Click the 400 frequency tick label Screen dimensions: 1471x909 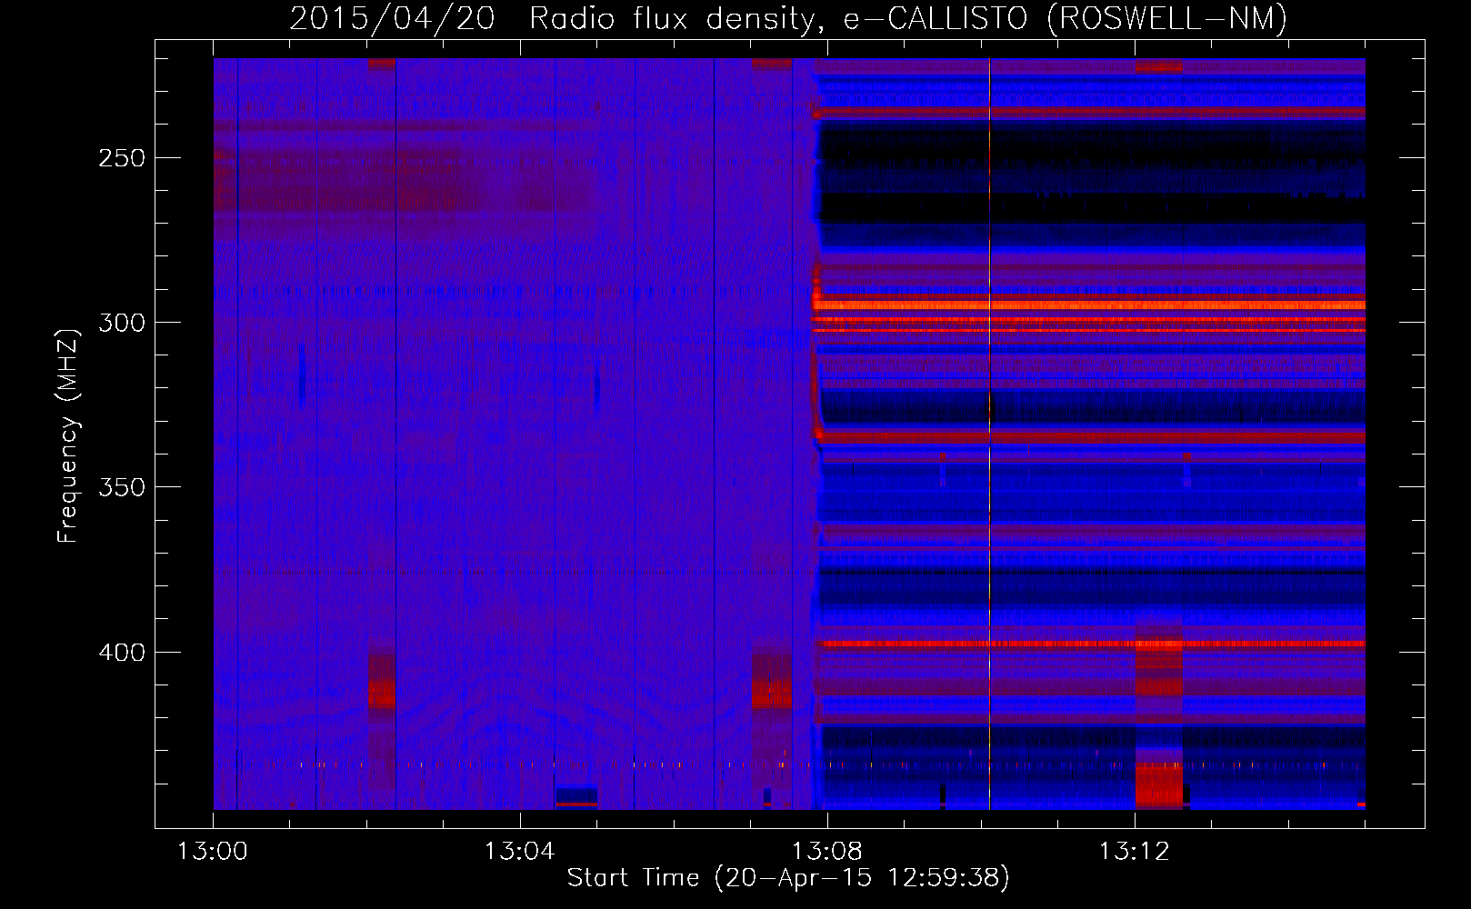click(x=122, y=653)
